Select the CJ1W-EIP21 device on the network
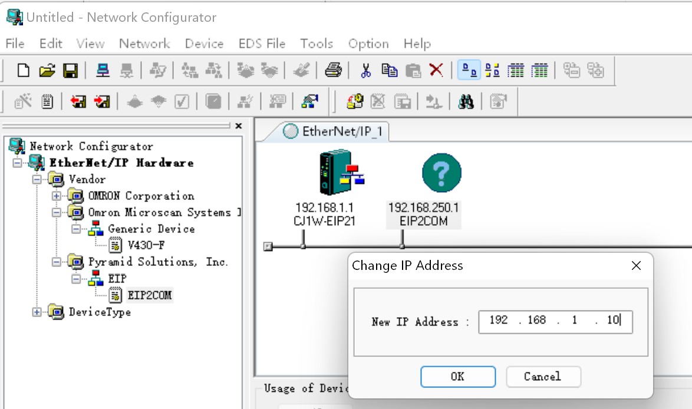The height and width of the screenshot is (409, 692). (341, 173)
